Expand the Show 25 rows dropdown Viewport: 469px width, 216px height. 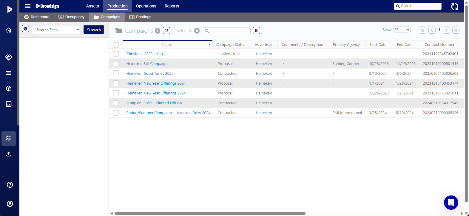click(x=402, y=30)
